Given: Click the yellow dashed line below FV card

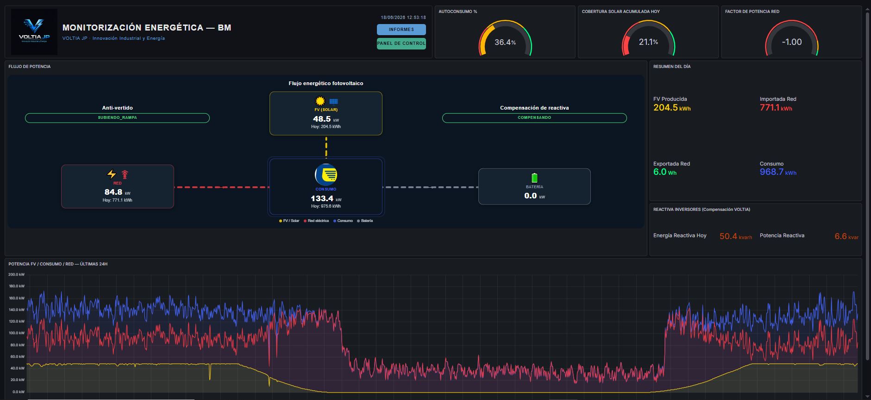Looking at the screenshot, I should (326, 147).
